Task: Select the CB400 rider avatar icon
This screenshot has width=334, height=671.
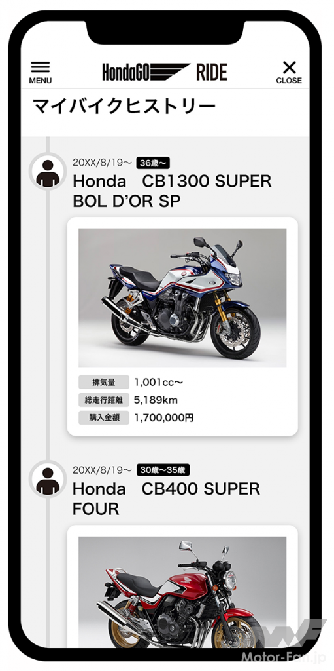Action: click(x=48, y=479)
